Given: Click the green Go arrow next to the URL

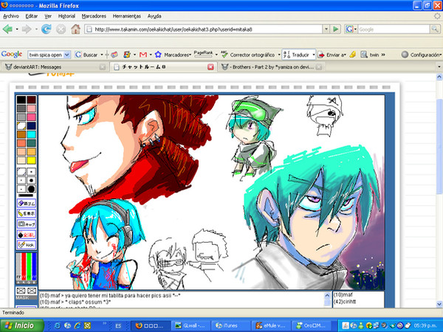Looking at the screenshot, I should click(335, 29).
